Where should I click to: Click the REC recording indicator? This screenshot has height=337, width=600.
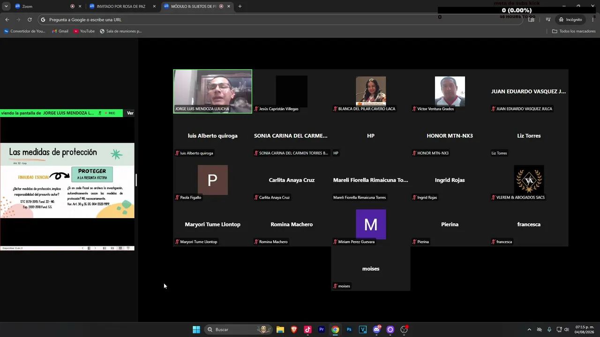tap(110, 113)
